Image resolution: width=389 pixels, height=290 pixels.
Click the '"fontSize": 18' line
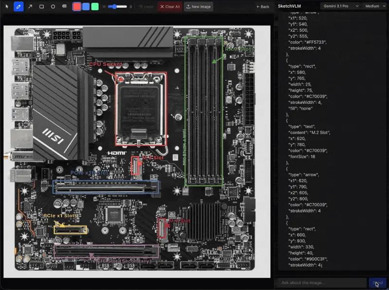301,156
